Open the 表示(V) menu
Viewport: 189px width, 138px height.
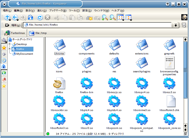point(30,11)
